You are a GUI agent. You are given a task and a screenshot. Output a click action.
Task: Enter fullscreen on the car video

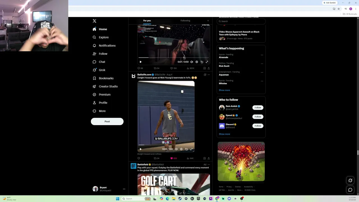click(207, 62)
